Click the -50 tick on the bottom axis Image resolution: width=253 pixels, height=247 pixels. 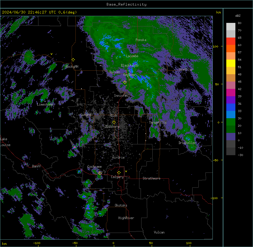tap(75, 243)
